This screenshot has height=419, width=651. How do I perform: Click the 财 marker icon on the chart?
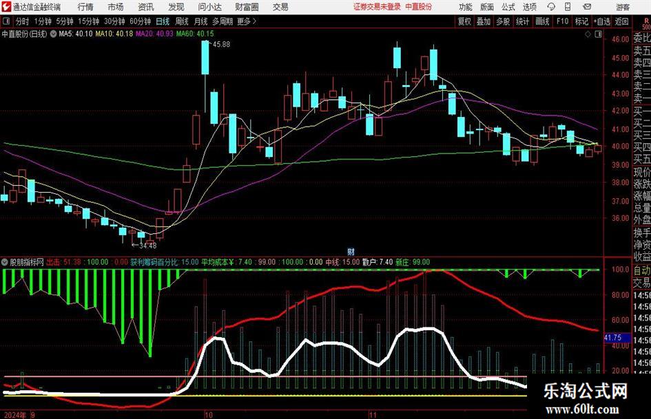[x=351, y=251]
